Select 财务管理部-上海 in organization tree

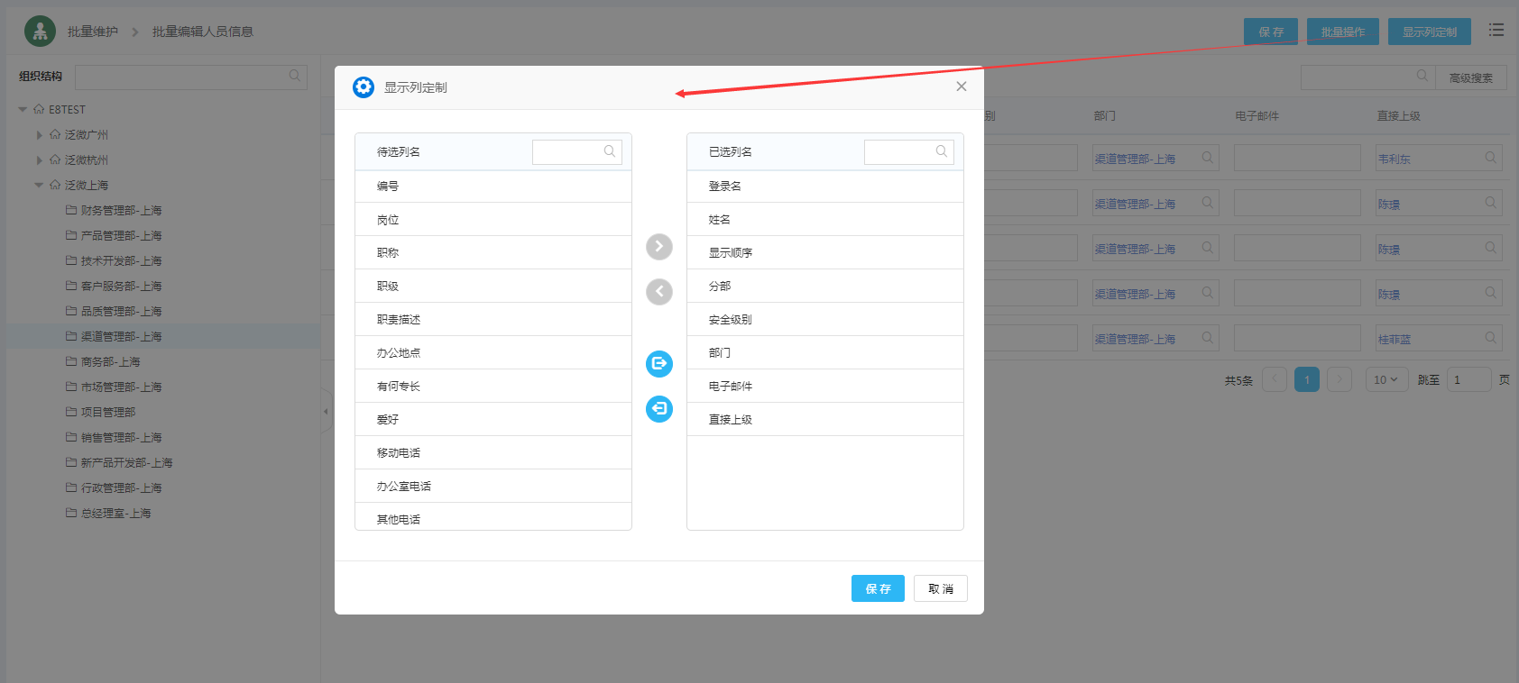pos(121,211)
